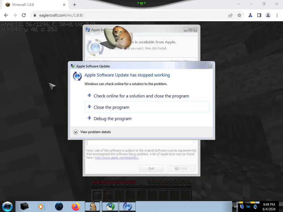Screen dimensions: 283x212
Task: Close the error dialog with its X button
Action: (210, 66)
